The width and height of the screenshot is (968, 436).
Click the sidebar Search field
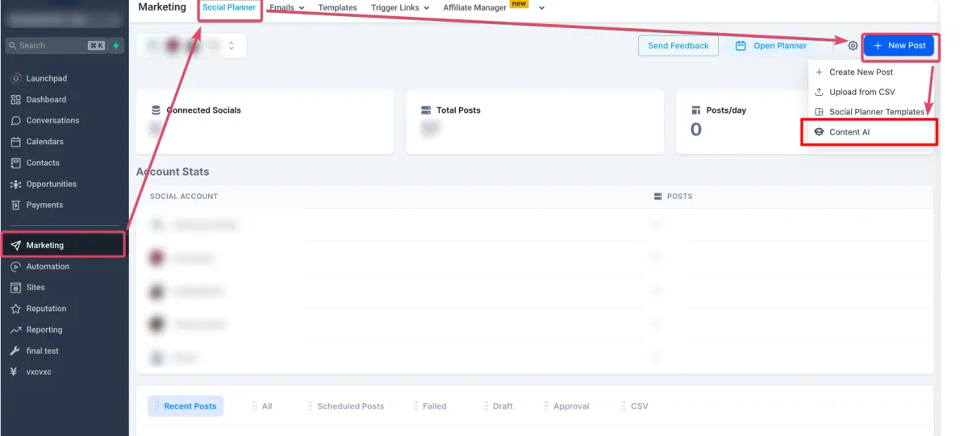click(x=56, y=46)
